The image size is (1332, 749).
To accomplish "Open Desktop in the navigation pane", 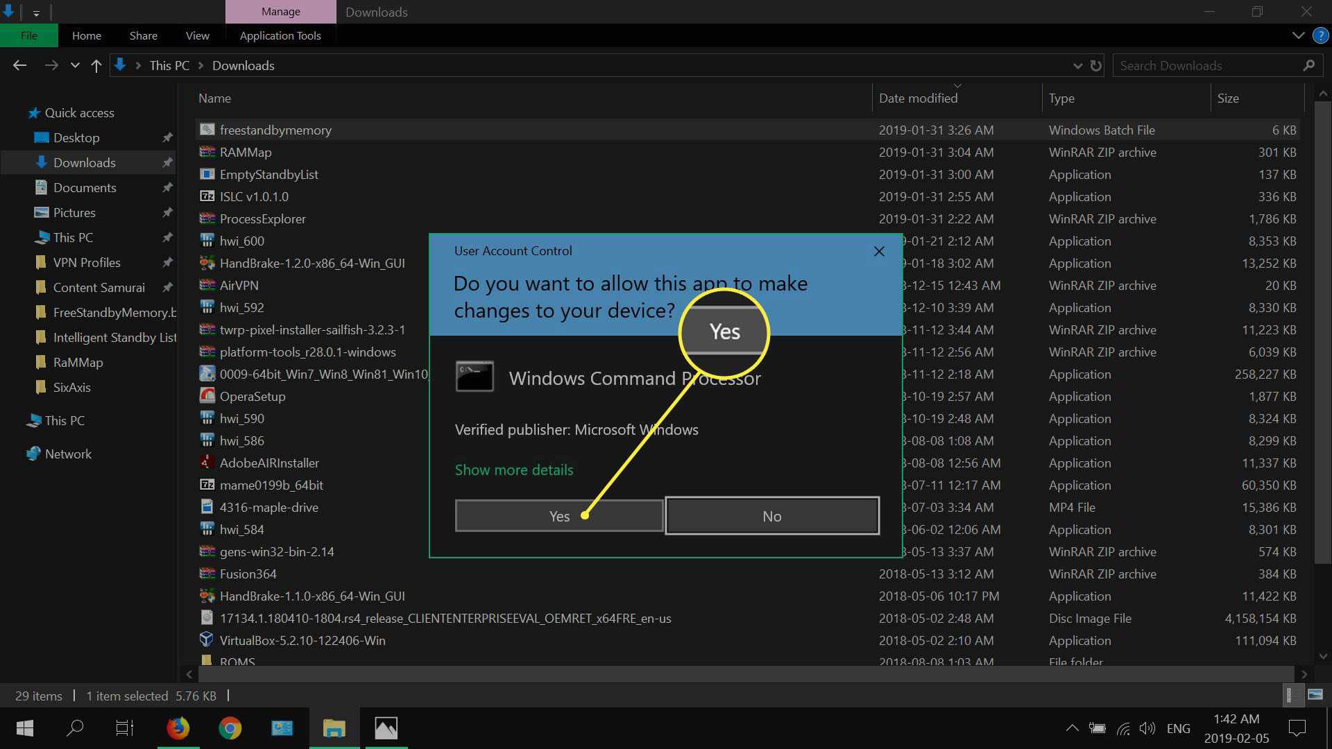I will (76, 137).
